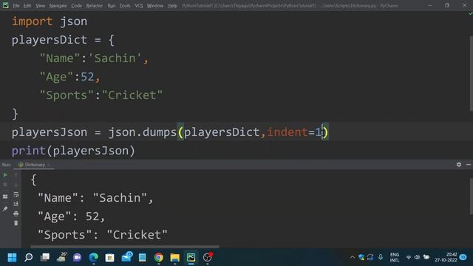Open the Edit menu
Viewport: 473px width, 266px height.
27,6
